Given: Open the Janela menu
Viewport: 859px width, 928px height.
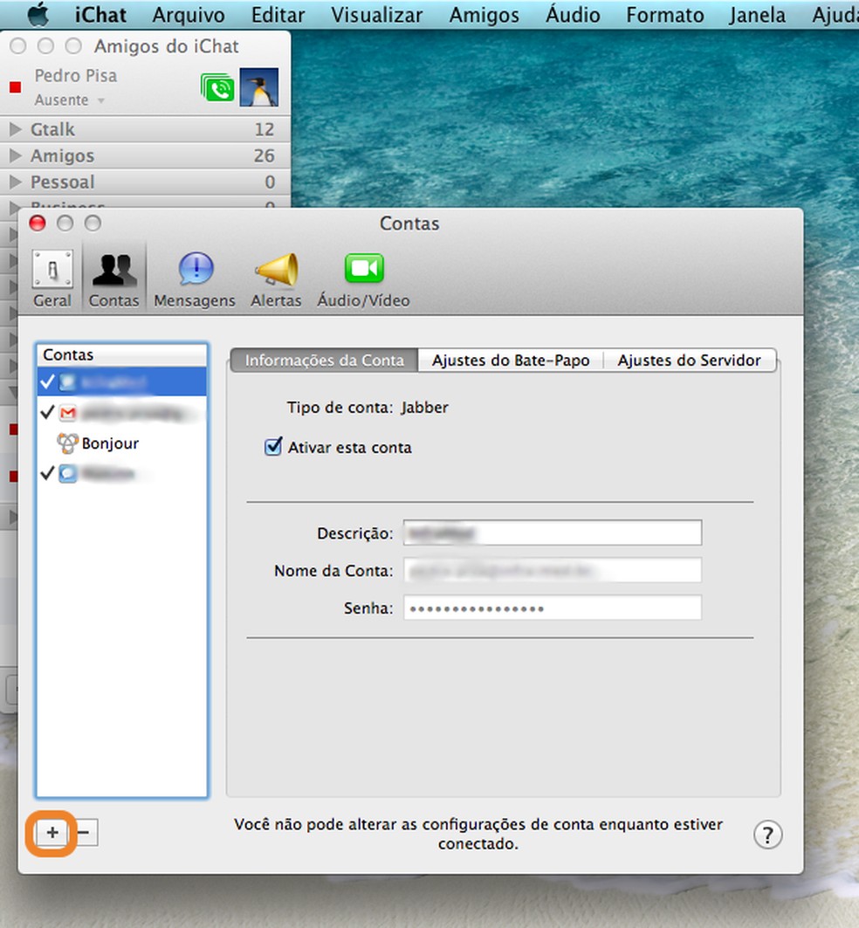Looking at the screenshot, I should 756,15.
